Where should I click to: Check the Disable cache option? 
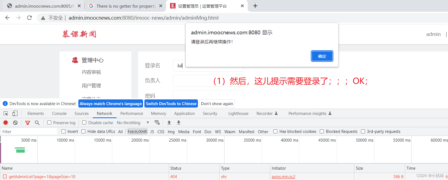click(x=84, y=123)
